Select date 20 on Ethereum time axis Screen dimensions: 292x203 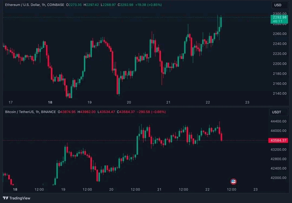[x=129, y=102]
